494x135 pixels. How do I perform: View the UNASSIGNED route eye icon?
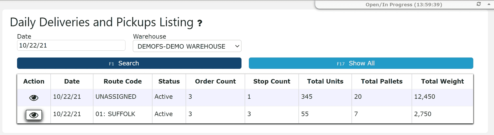34,98
